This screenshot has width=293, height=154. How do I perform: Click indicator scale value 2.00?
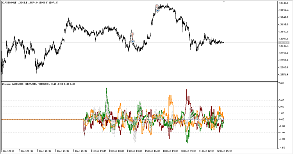click(282, 107)
